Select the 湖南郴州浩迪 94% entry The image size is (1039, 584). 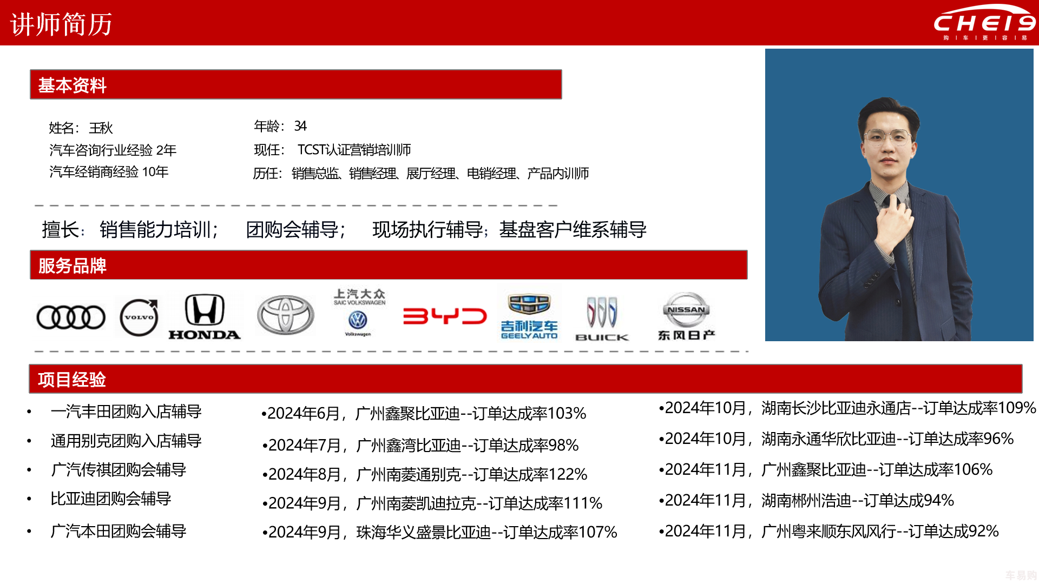[x=806, y=501]
